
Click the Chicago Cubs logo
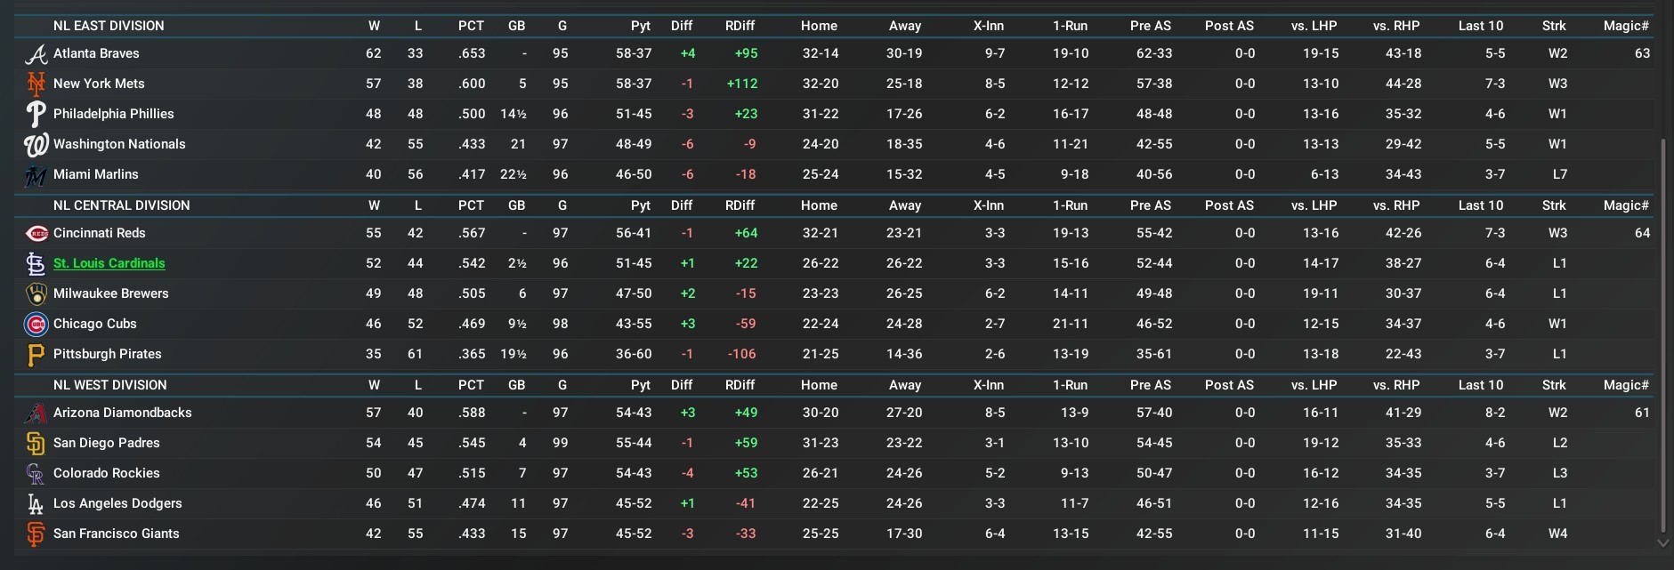click(x=36, y=325)
